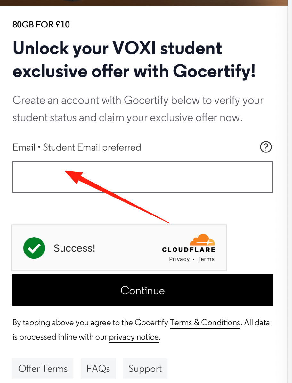The height and width of the screenshot is (383, 292).
Task: Click the orange Cloudflare cloud logo
Action: (202, 239)
